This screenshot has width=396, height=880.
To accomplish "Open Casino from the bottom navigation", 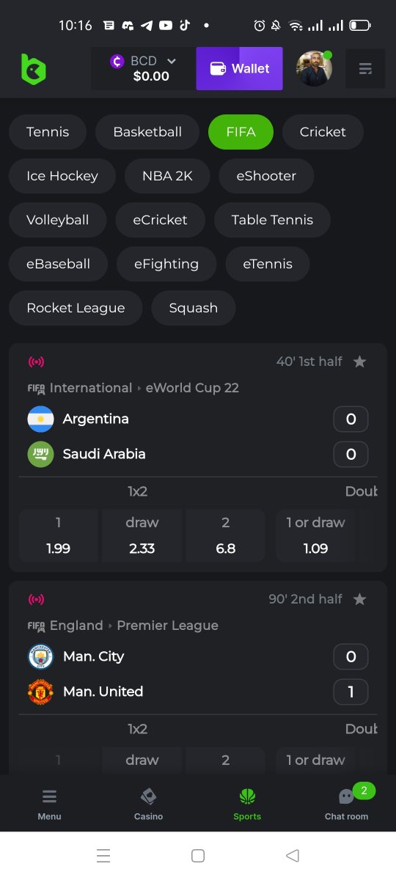I will point(148,804).
